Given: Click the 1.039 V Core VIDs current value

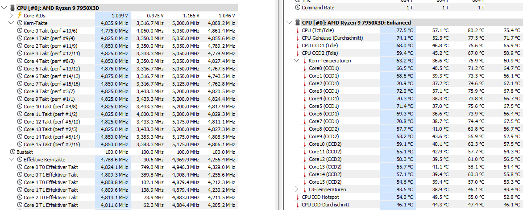Looking at the screenshot, I should (119, 15).
